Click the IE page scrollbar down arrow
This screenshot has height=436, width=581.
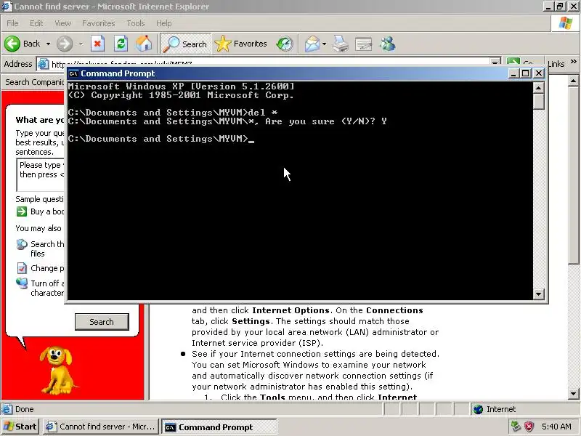574,394
